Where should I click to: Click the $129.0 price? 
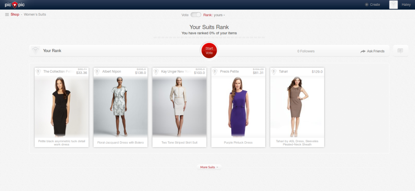(317, 72)
